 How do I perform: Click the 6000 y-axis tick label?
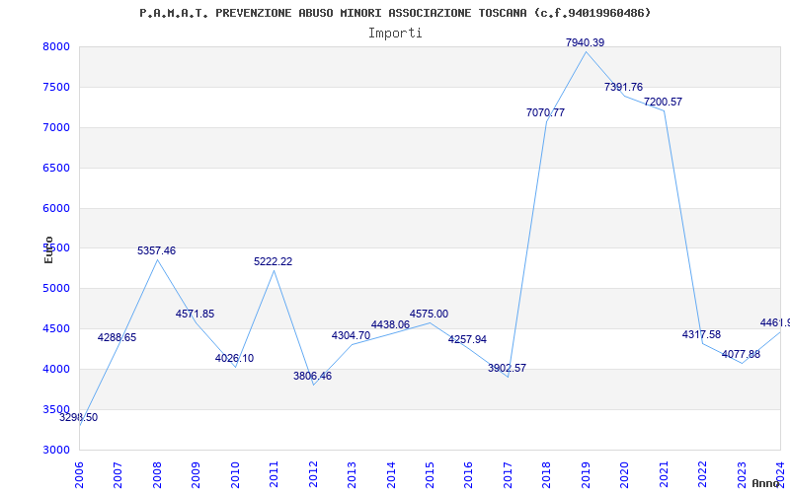coord(56,208)
